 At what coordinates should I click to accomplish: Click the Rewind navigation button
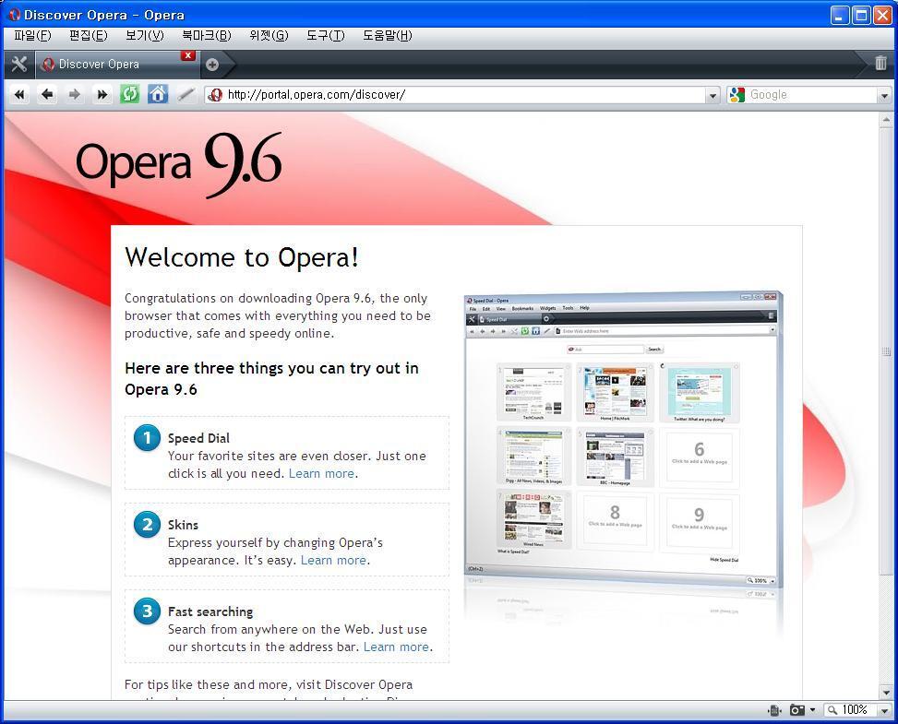coord(19,94)
